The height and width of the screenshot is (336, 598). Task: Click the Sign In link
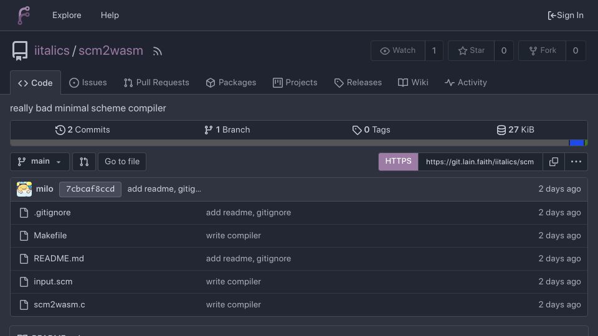(566, 15)
